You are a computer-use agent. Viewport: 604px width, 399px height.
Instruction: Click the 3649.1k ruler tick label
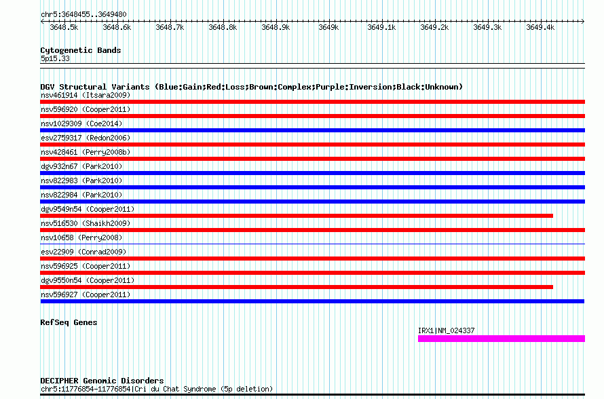tap(381, 27)
